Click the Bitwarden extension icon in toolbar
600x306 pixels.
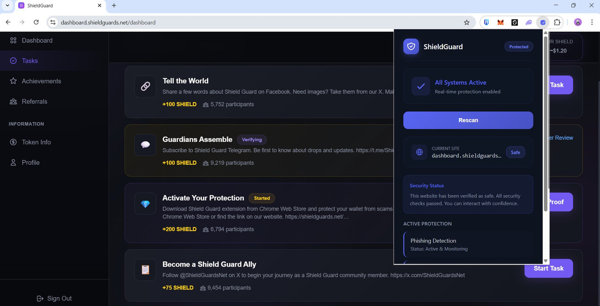point(487,22)
